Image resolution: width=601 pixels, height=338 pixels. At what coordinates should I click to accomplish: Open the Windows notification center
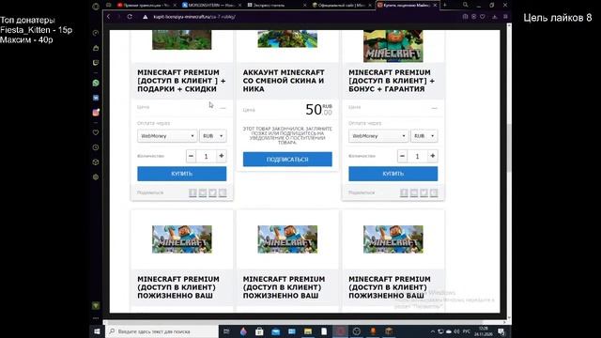click(501, 331)
